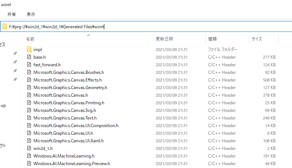Select the Microsoft.Graphics.Canvas.Text.h file icon
This screenshot has height=168, width=292.
[x=29, y=118]
